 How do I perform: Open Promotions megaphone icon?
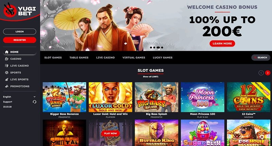pyautogui.click(x=6, y=86)
